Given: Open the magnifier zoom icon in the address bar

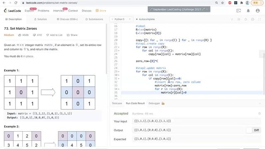Looking at the screenshot, I should point(217,3).
